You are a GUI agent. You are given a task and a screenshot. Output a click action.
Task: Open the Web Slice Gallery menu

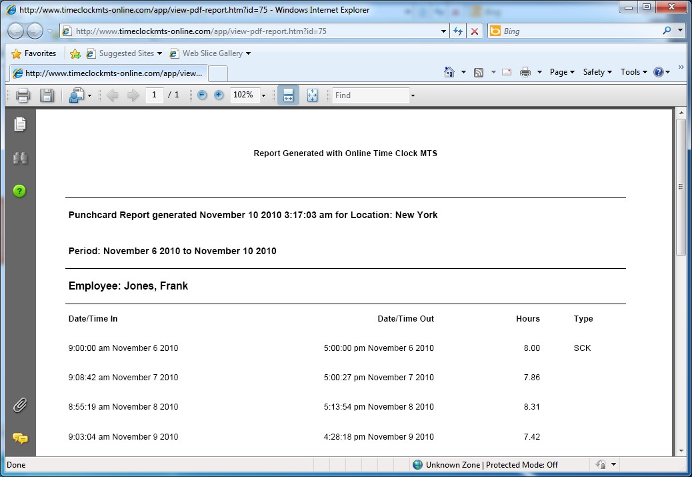pos(210,53)
